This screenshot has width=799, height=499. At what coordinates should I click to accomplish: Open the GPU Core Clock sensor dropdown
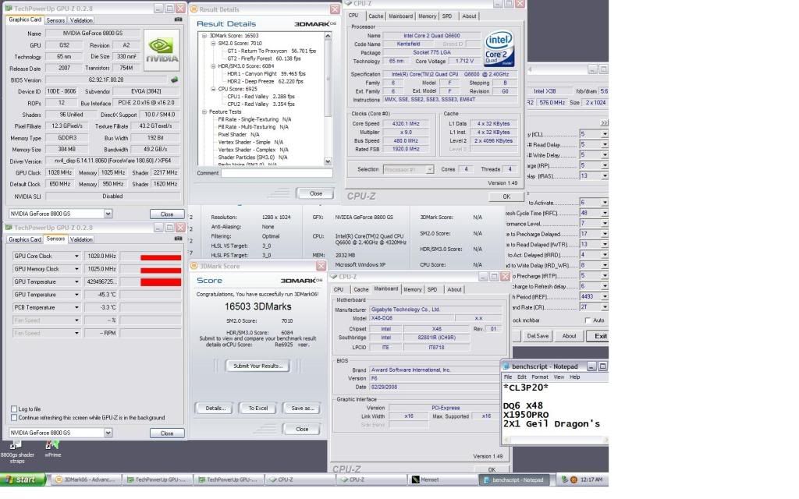tap(76, 256)
